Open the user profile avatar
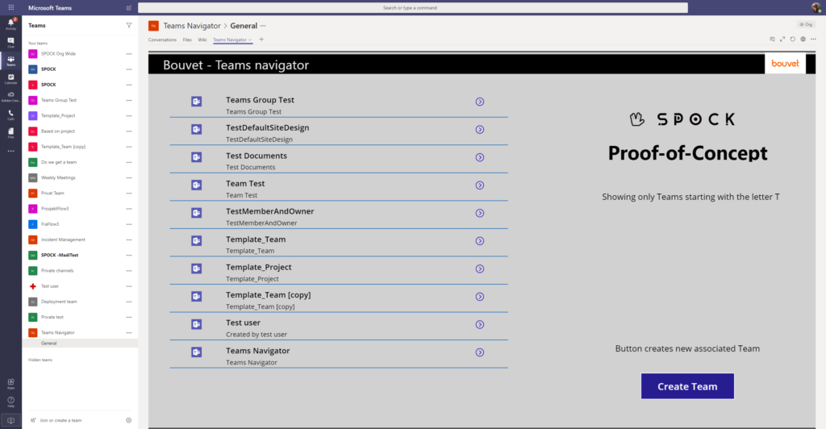This screenshot has width=826, height=429. pyautogui.click(x=816, y=7)
